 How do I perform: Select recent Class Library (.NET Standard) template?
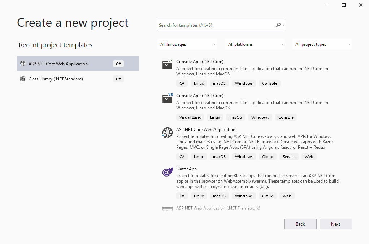[78, 79]
